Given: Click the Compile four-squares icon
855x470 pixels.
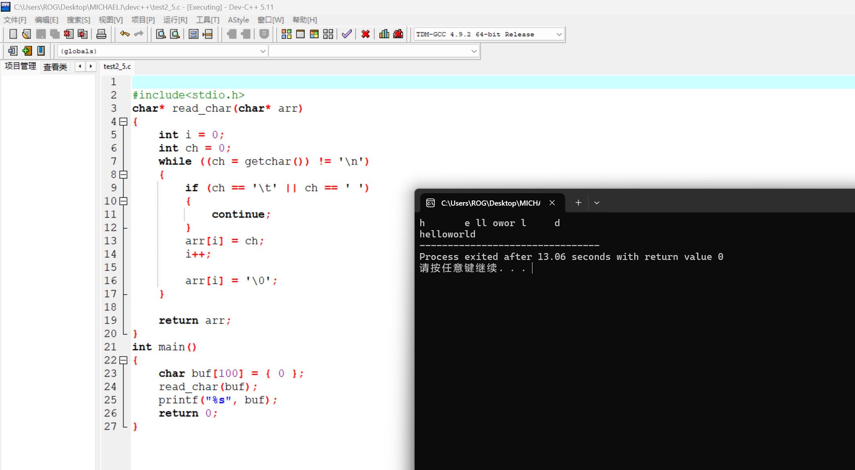Looking at the screenshot, I should pyautogui.click(x=286, y=34).
